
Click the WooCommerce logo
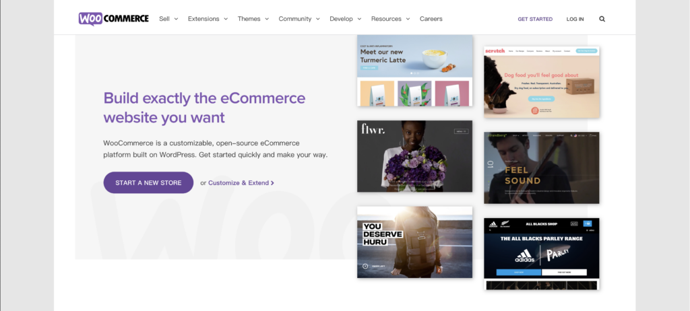point(113,19)
